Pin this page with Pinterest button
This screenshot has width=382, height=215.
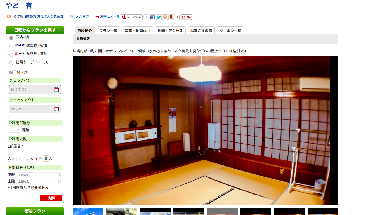(186, 17)
